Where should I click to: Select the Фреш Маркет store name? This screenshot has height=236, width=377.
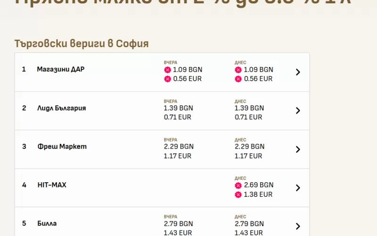[62, 146]
